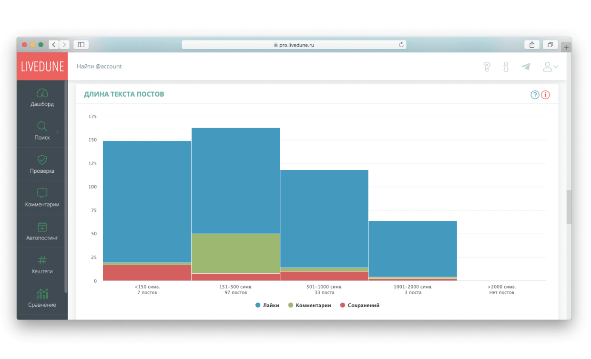Toggle the Комментарии series in legend
This screenshot has width=591, height=359.
coord(309,305)
